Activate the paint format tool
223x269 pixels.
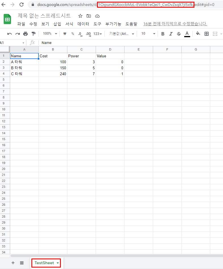(34, 34)
